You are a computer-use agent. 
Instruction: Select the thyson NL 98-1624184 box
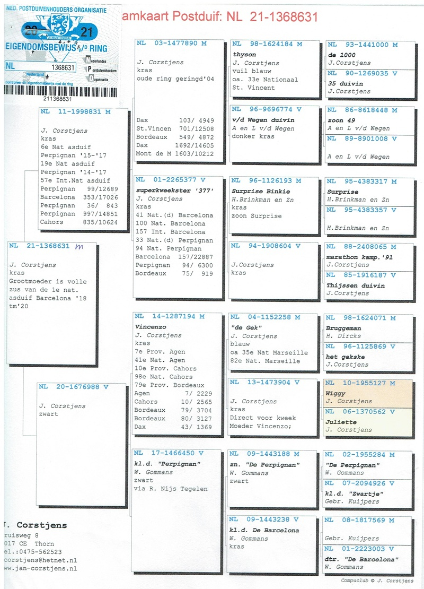click(274, 68)
